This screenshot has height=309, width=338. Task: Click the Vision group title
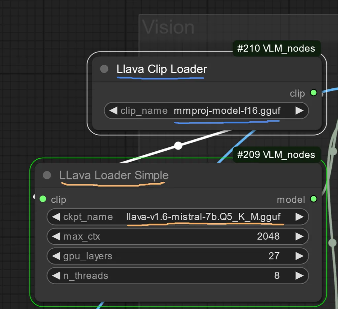pos(168,27)
